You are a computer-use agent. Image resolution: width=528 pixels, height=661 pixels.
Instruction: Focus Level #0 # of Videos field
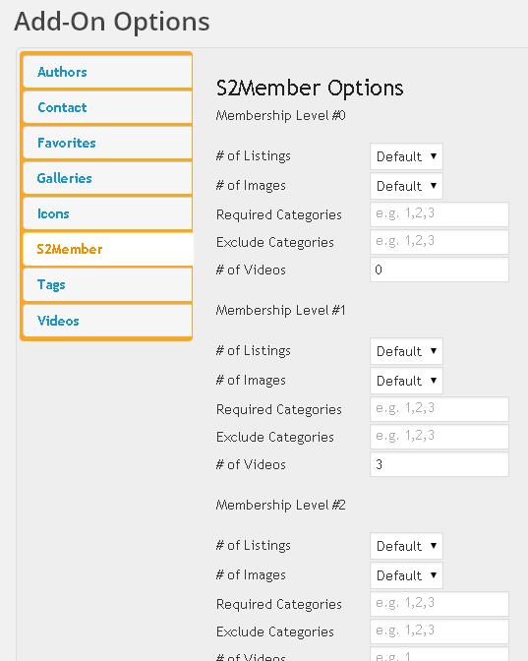(x=440, y=270)
